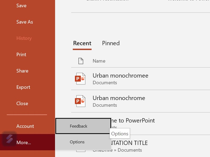The width and height of the screenshot is (210, 157).
Task: Open the Share page
Action: [x=22, y=71]
